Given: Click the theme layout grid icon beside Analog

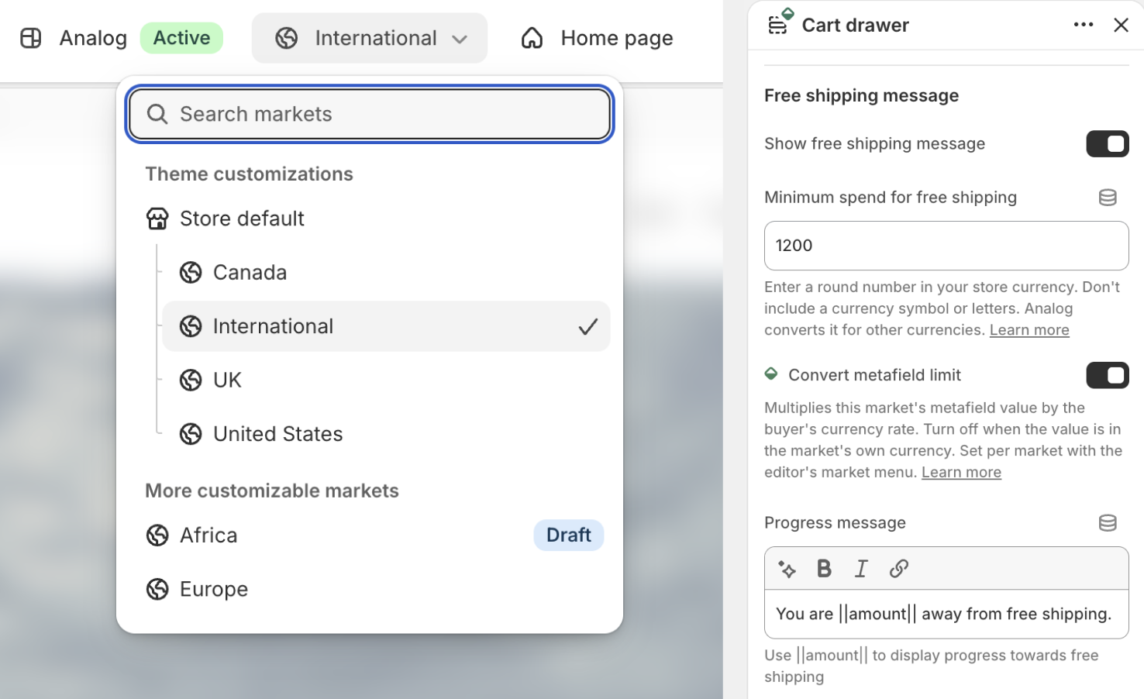Looking at the screenshot, I should coord(31,38).
